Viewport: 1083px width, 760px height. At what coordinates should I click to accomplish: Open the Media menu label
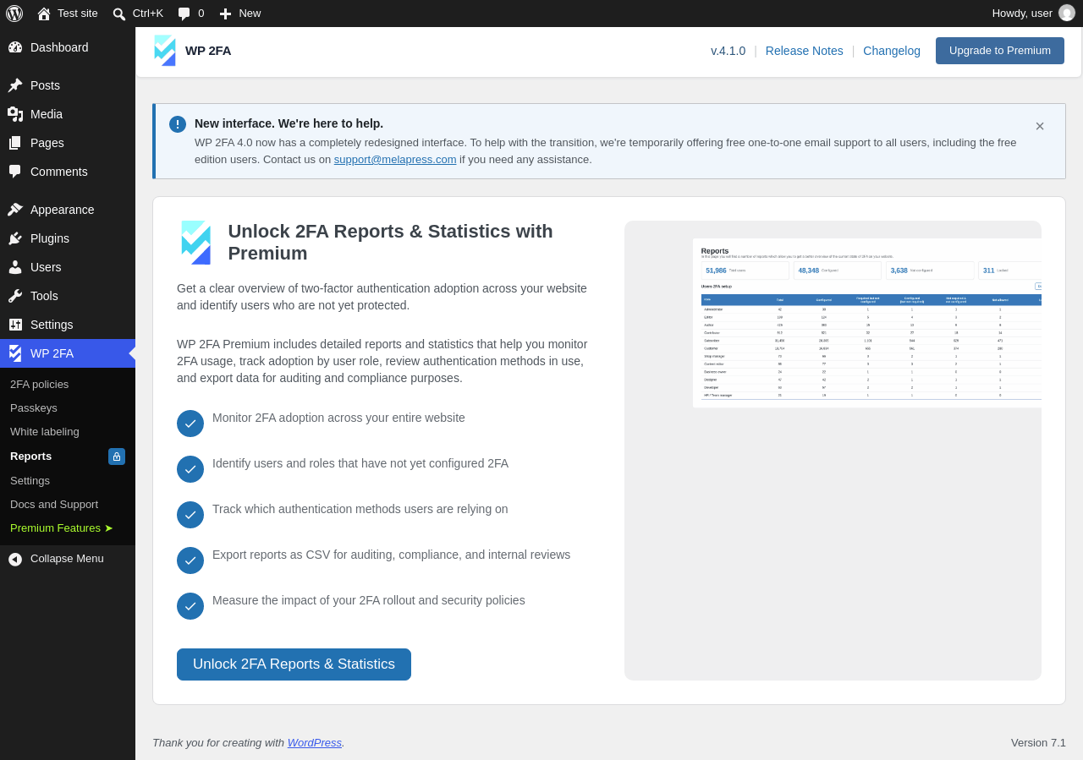[47, 114]
